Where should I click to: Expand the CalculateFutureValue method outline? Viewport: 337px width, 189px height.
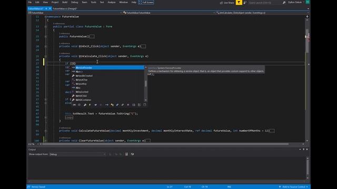pos(46,131)
